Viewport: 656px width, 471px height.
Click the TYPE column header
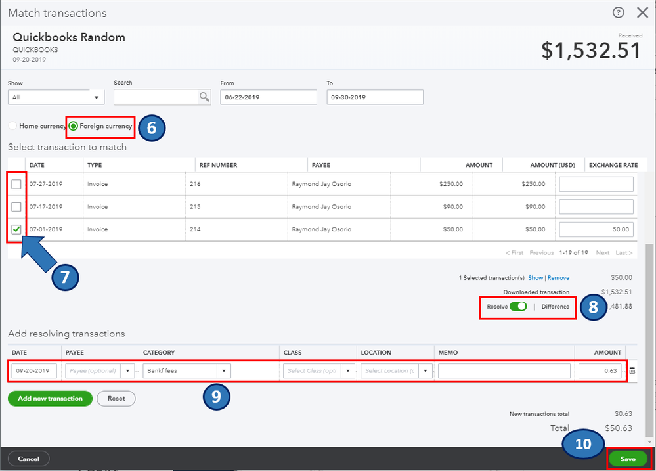click(95, 165)
